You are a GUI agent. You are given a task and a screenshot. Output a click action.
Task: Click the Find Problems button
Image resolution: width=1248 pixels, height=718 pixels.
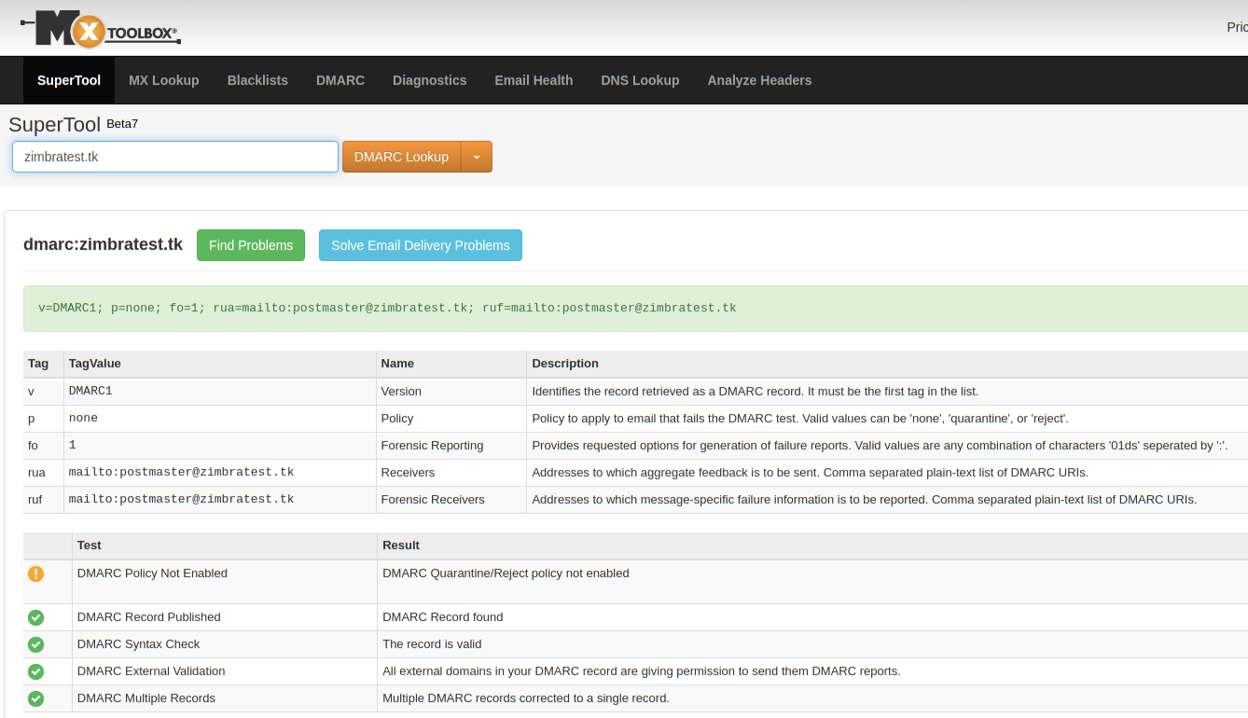[251, 245]
